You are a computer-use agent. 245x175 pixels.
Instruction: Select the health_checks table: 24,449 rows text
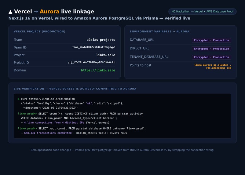point(101,133)
